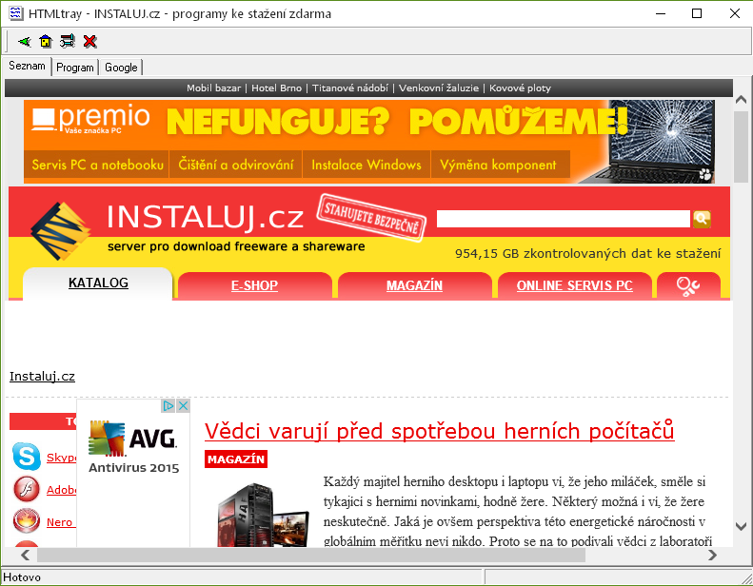Viewport: 753px width, 586px height.
Task: Click the red X stop icon in toolbar
Action: point(89,41)
